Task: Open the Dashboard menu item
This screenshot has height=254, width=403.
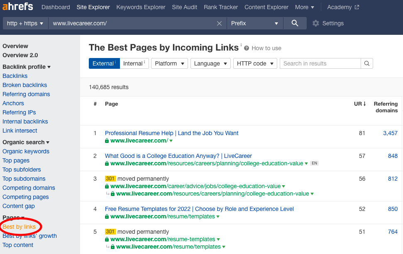Action: pos(56,7)
